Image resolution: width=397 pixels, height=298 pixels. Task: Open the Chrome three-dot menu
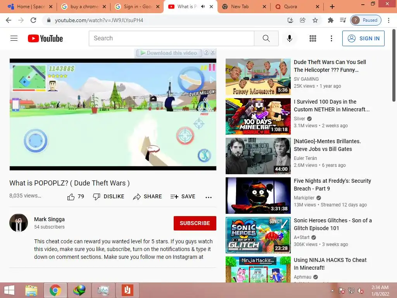tap(388, 20)
